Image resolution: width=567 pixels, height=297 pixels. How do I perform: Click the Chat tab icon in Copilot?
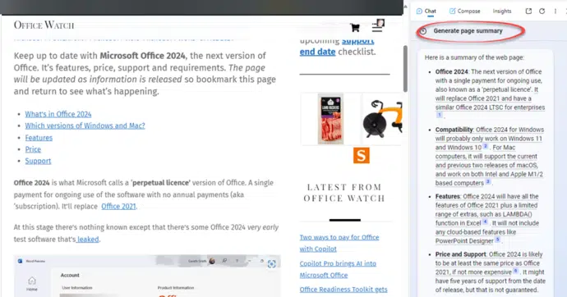419,11
